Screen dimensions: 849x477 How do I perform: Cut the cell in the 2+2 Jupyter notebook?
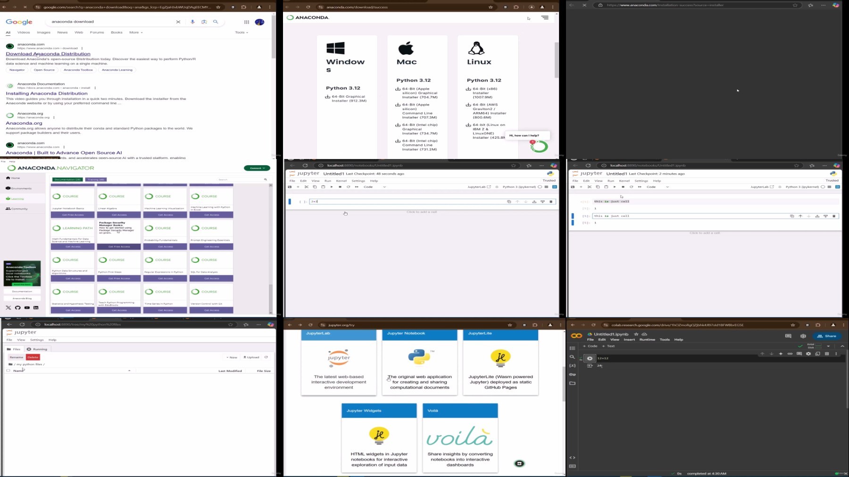pos(307,187)
